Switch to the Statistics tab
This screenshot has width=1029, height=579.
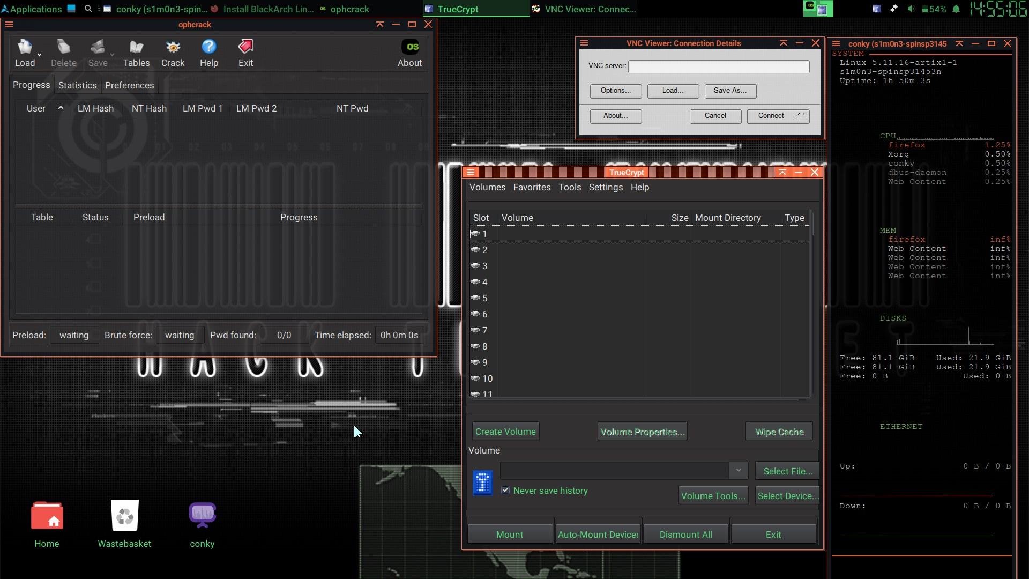pos(77,85)
